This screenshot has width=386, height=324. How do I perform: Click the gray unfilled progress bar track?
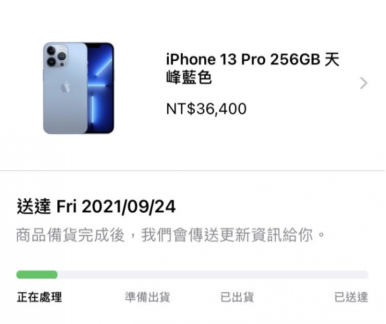tap(213, 275)
